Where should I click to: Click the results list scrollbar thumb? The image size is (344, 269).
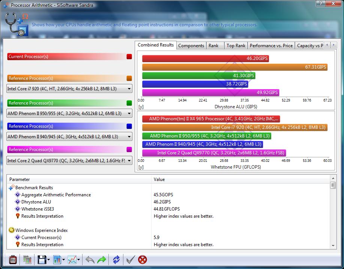pos(333,185)
